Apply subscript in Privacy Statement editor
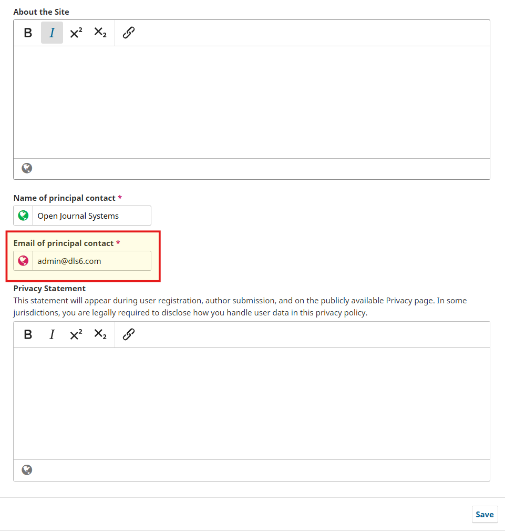505x532 pixels. pos(100,334)
